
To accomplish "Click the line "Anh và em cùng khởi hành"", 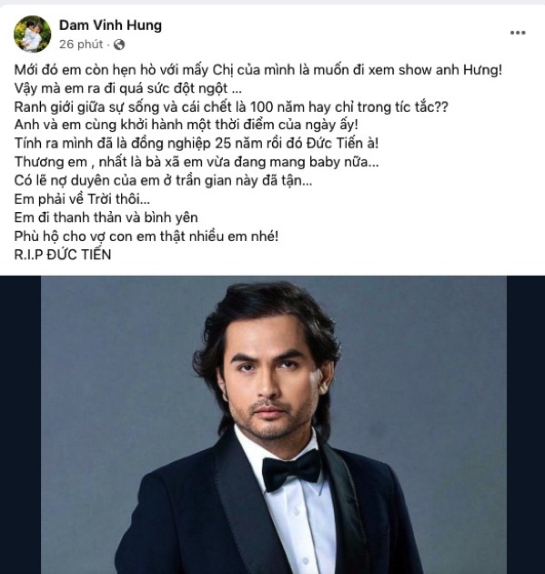I will (186, 125).
